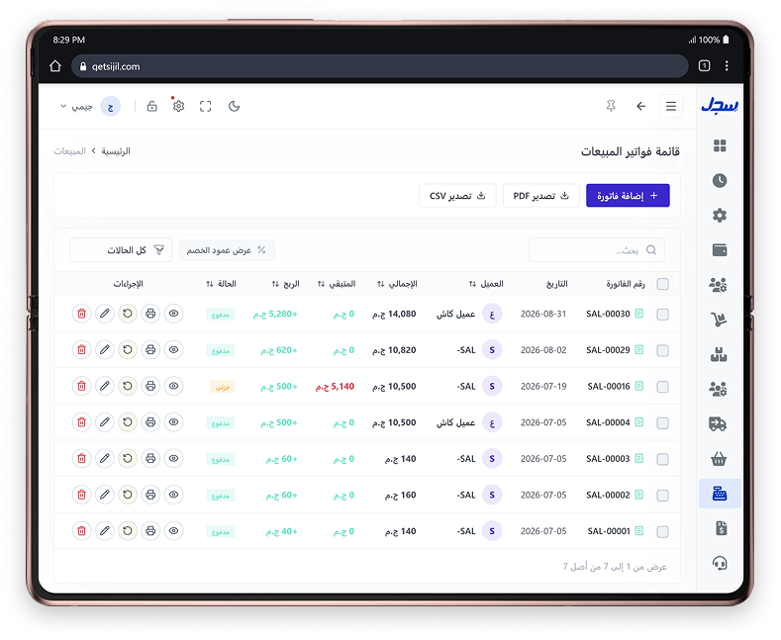
Task: Expand the جيمي user account menu
Action: 90,107
